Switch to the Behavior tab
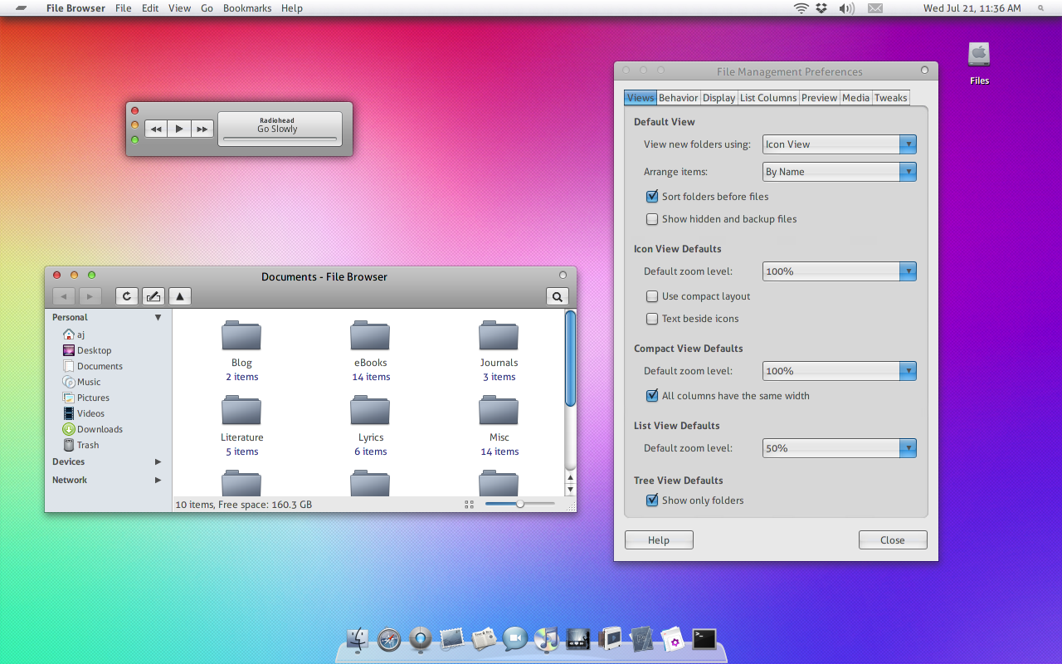1062x664 pixels. (x=679, y=98)
